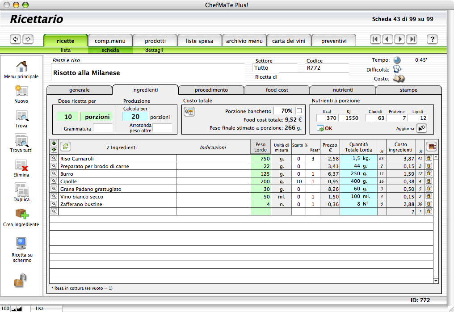Click the Trova search icon
Image resolution: width=454 pixels, height=312 pixels.
pos(21,116)
